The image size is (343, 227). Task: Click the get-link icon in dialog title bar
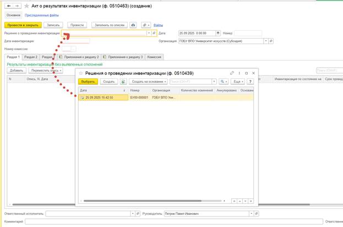(232, 73)
